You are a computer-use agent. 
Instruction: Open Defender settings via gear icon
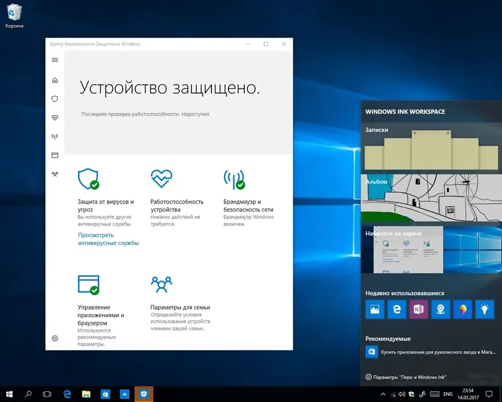(x=55, y=338)
